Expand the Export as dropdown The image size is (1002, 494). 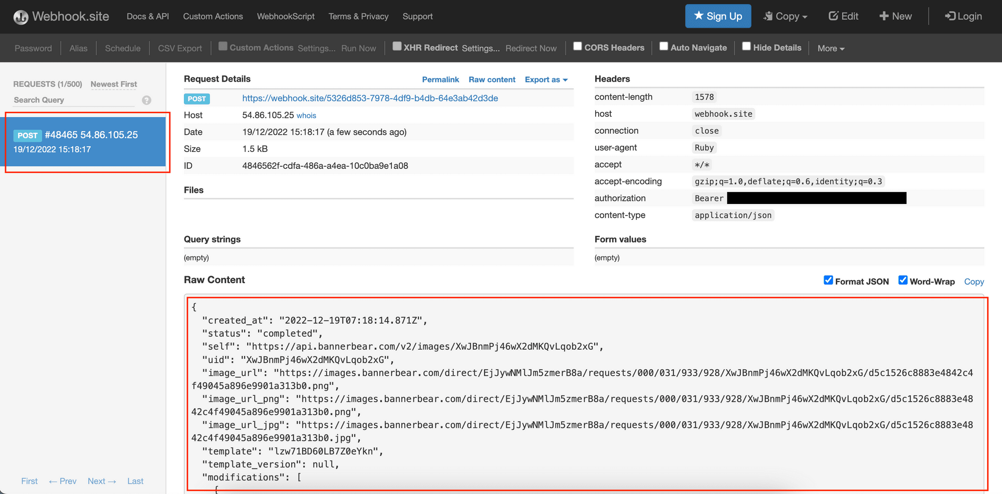pos(546,80)
